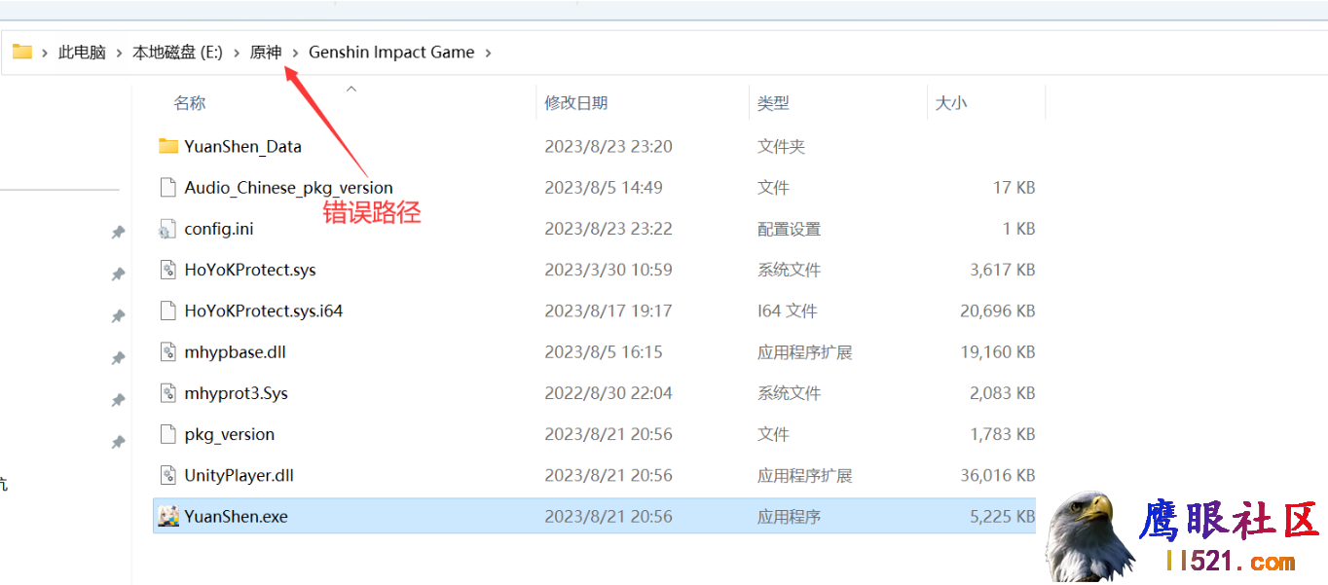This screenshot has width=1328, height=585.
Task: Click the pkg_version file icon
Action: pyautogui.click(x=168, y=434)
